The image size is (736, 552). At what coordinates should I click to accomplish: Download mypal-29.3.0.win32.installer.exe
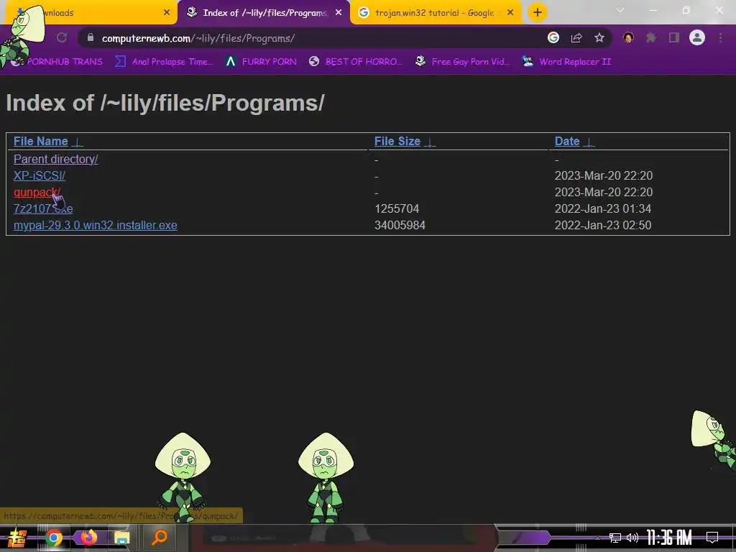pos(96,225)
